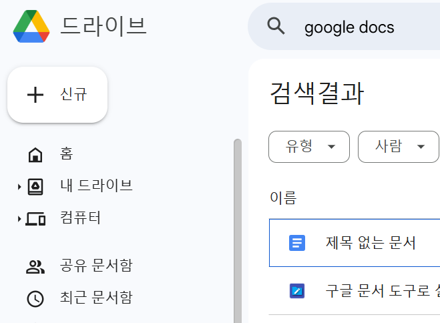The height and width of the screenshot is (323, 440).
Task: Open 컴퓨터 in the sidebar
Action: 80,218
